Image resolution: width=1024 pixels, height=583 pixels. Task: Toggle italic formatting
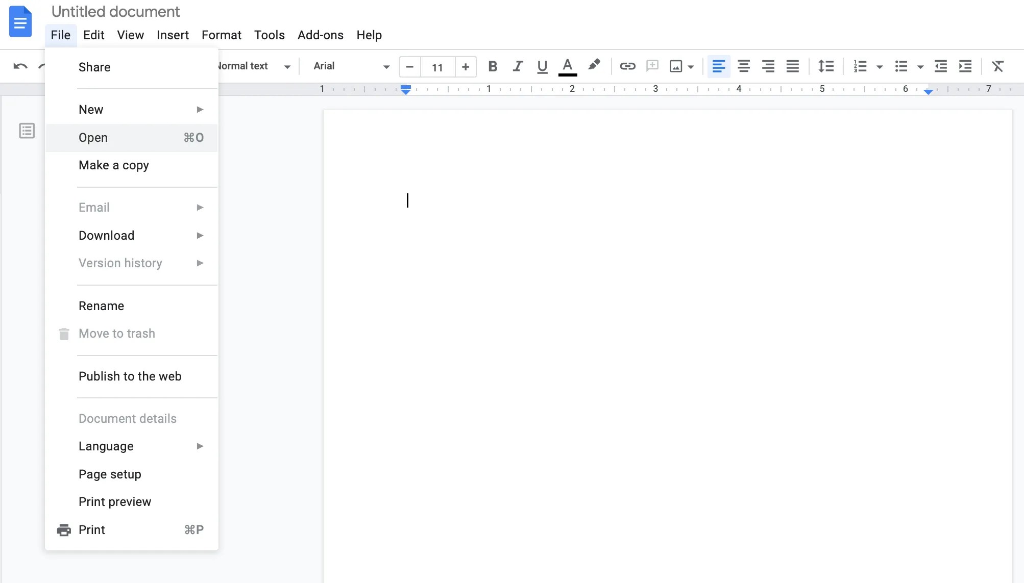click(x=518, y=66)
